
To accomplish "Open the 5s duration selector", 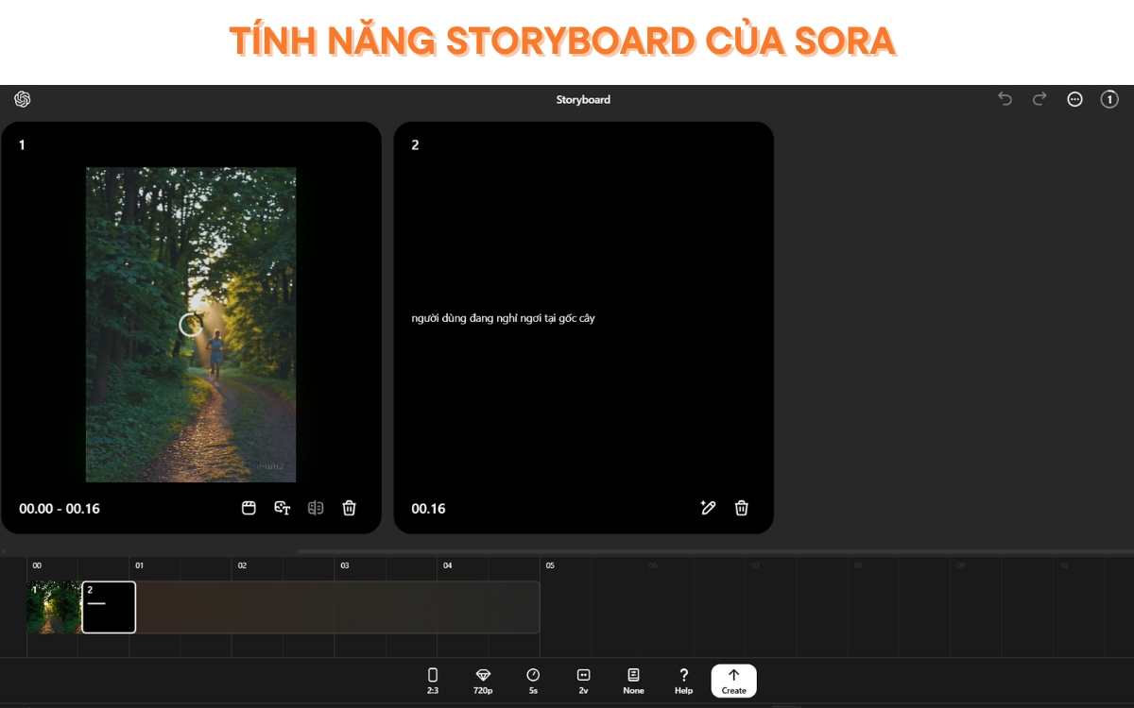I will coord(533,681).
